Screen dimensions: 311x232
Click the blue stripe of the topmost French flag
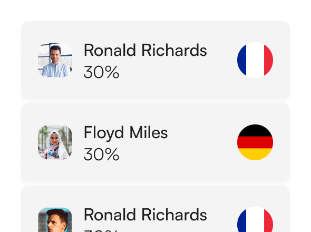(242, 60)
